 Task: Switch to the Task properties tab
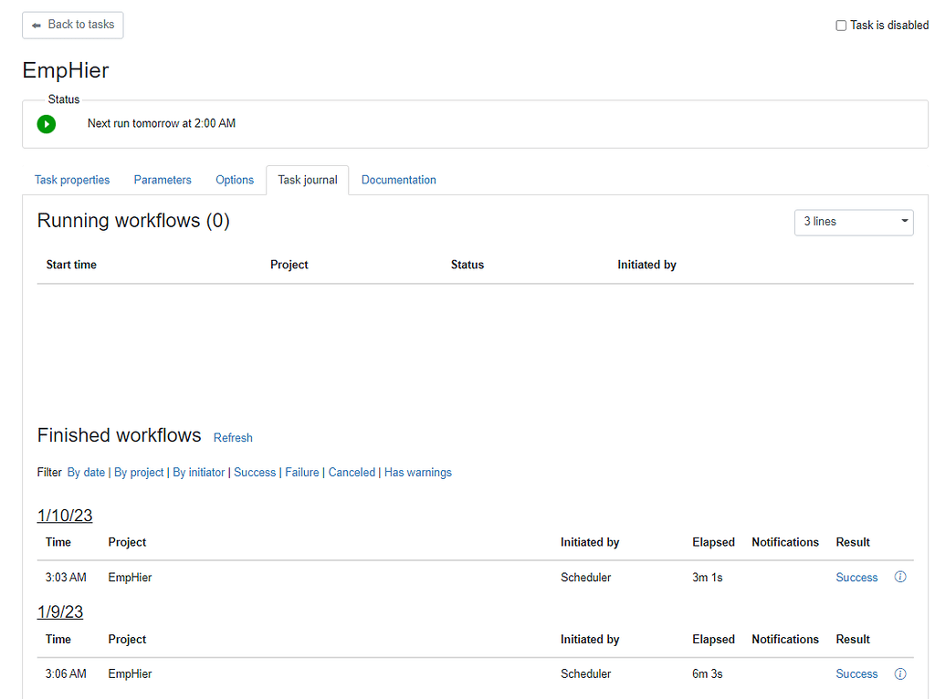[x=72, y=180]
